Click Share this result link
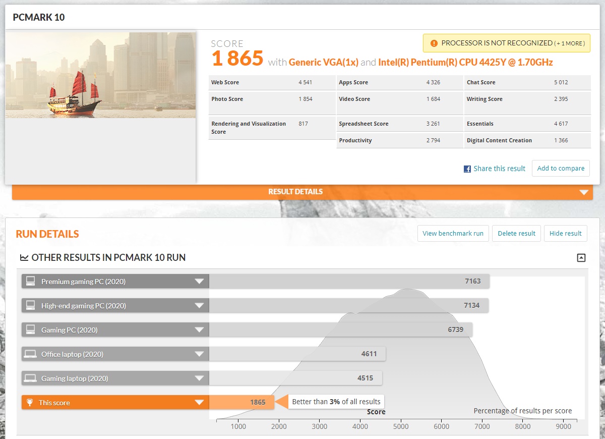Viewport: 605px width, 439px height. pyautogui.click(x=499, y=169)
